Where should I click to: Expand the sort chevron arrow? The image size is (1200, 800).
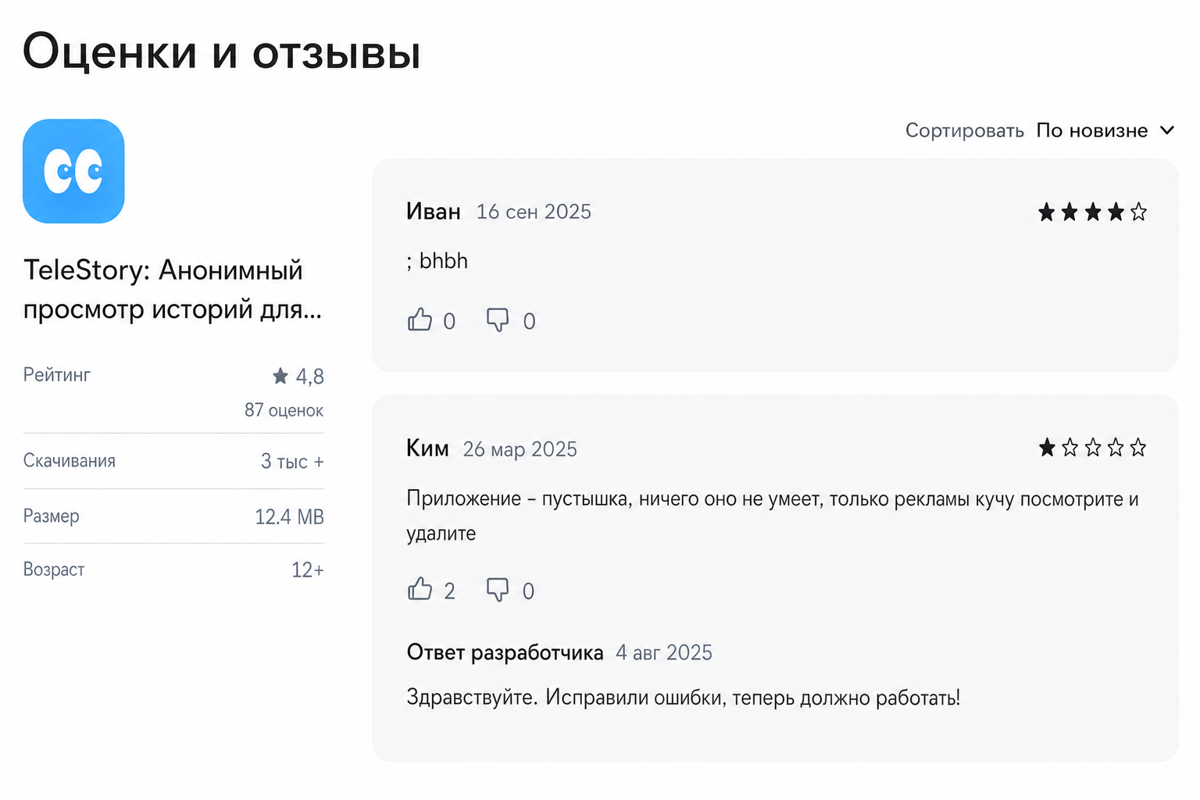pos(1166,130)
